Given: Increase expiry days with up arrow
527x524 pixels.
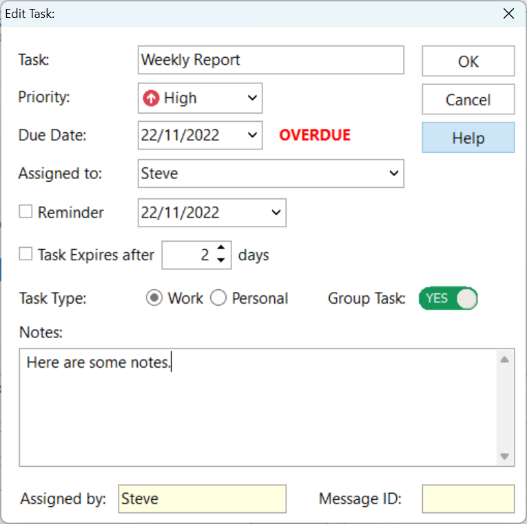Looking at the screenshot, I should click(x=221, y=248).
